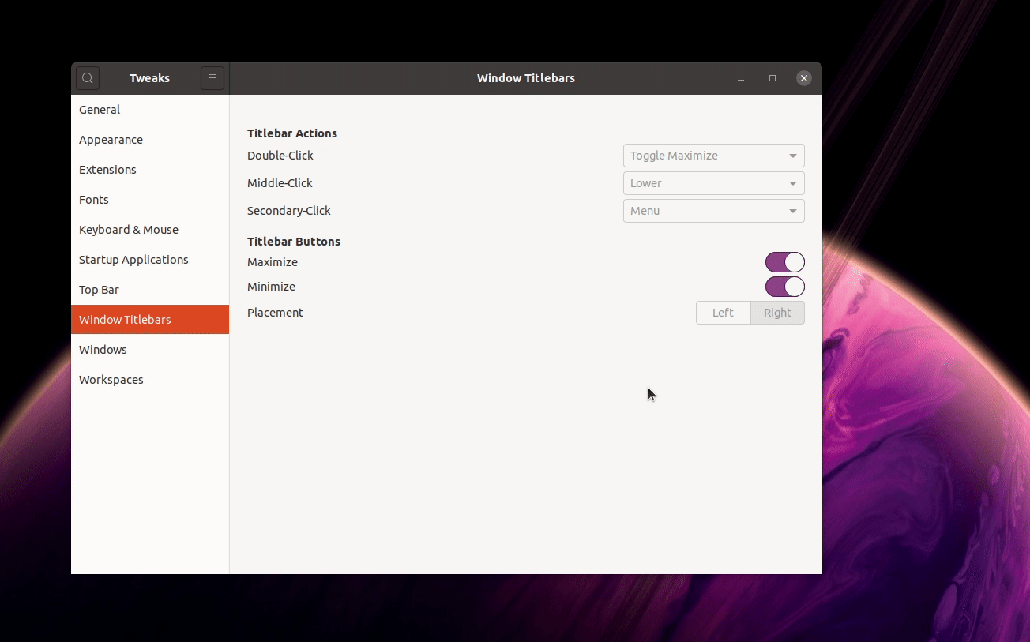Image resolution: width=1030 pixels, height=642 pixels.
Task: Open the hamburger menu in Tweaks
Action: (x=212, y=78)
